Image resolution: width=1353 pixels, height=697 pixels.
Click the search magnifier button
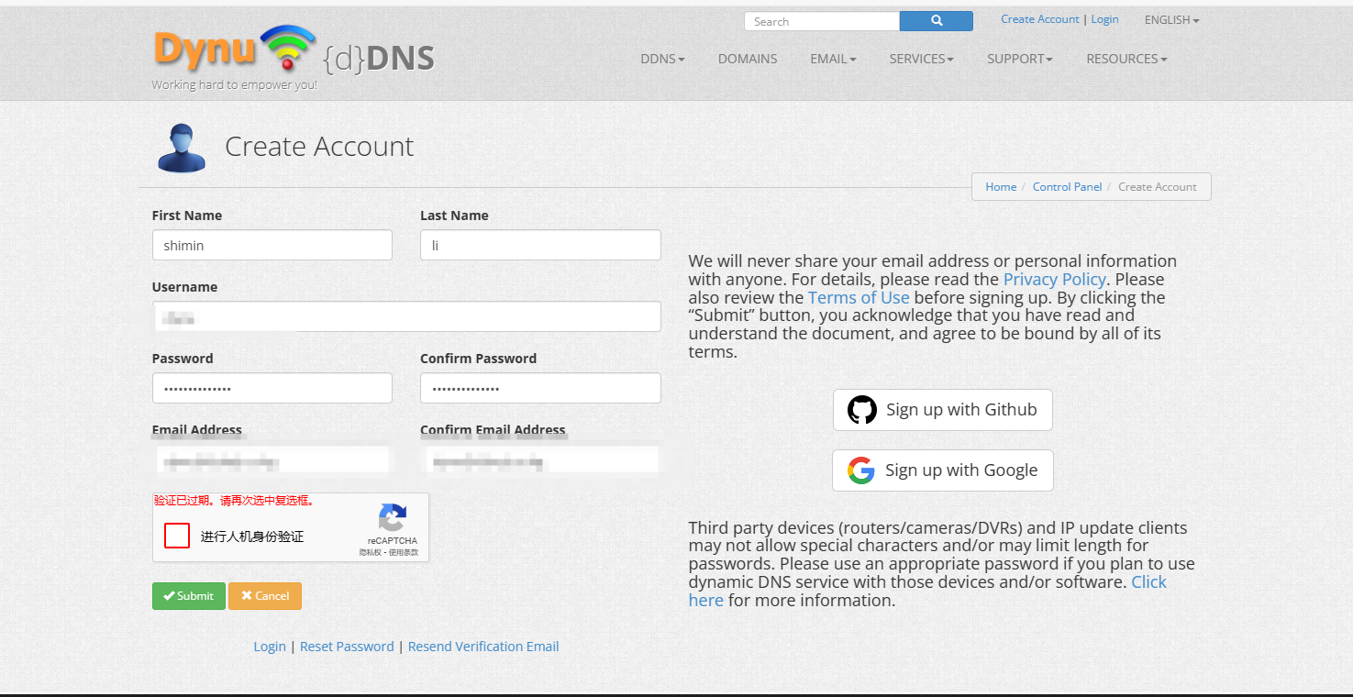(x=937, y=21)
